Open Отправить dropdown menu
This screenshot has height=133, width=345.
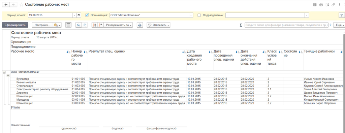158,25
